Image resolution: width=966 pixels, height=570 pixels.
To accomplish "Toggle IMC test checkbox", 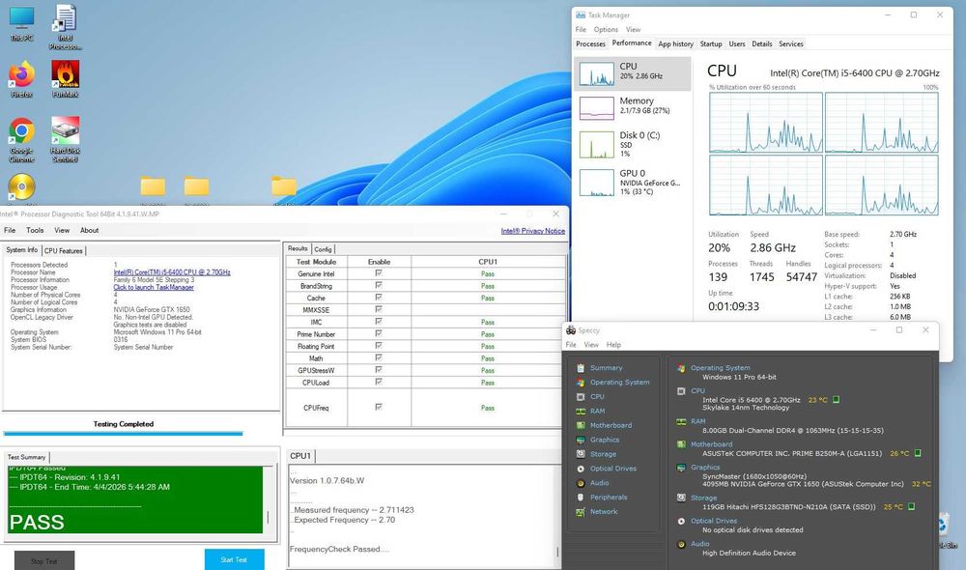I will (379, 322).
